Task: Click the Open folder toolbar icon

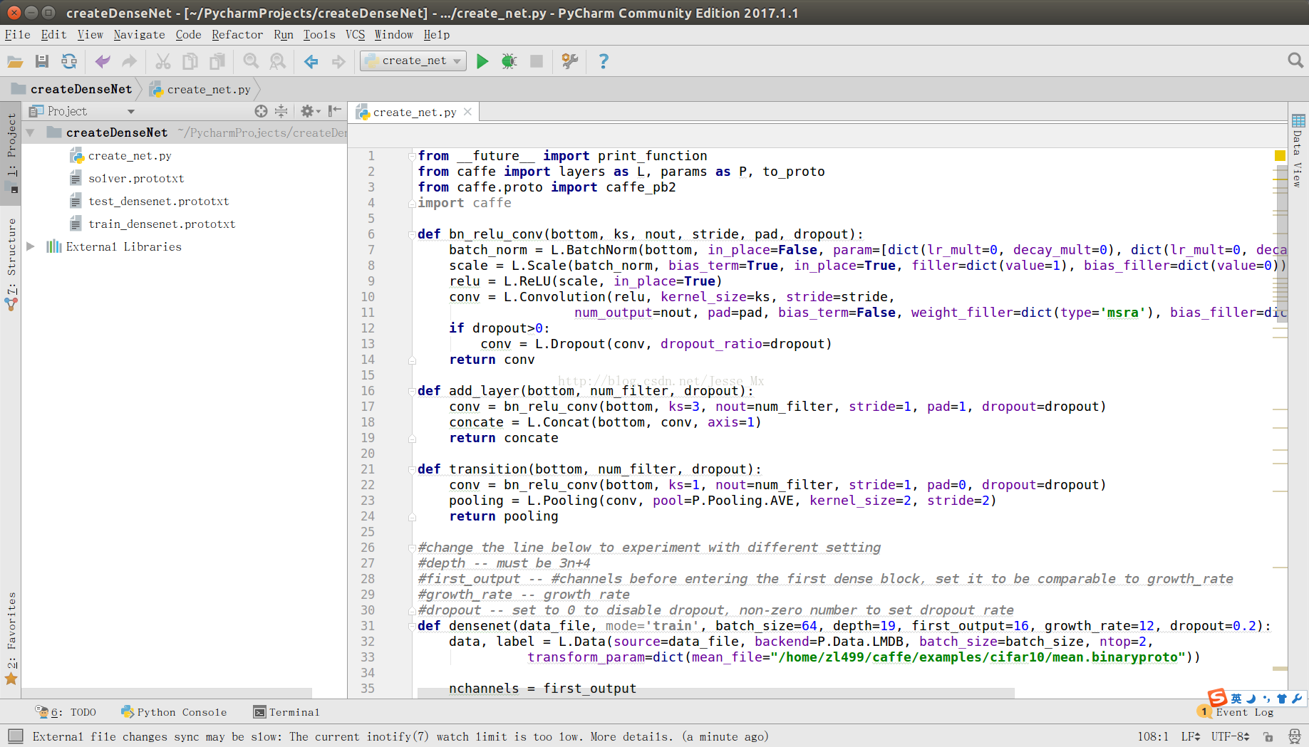Action: (x=15, y=62)
